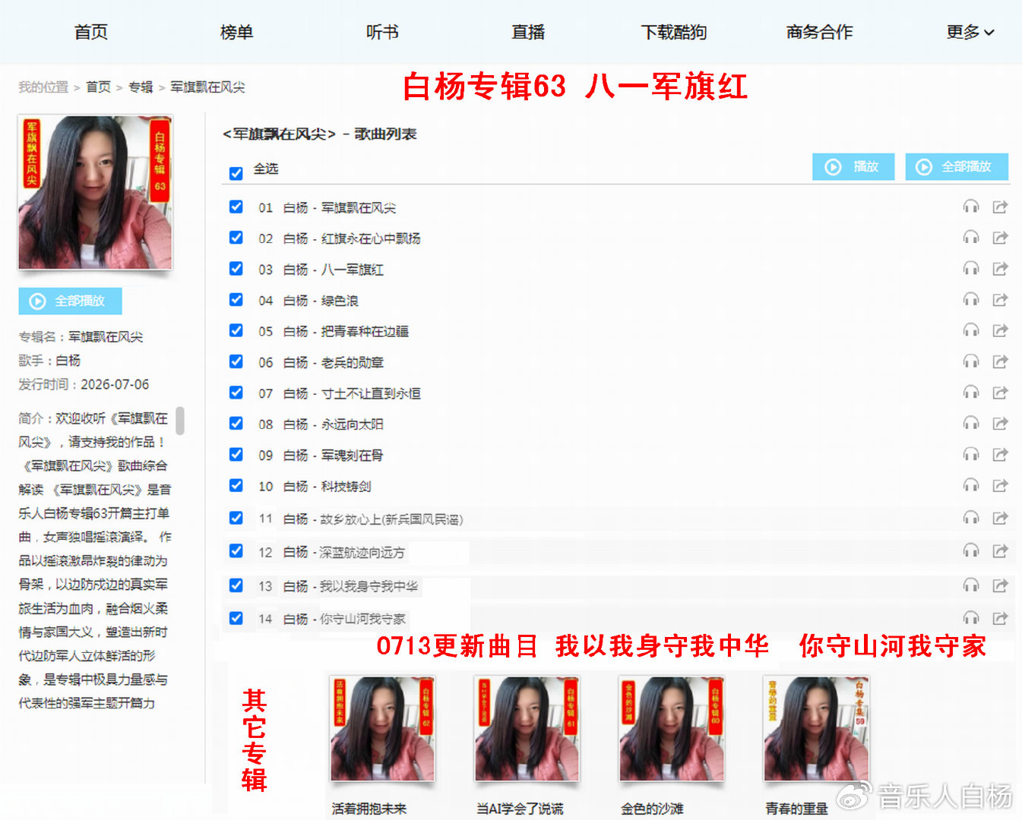Click the 播放 button above song list

click(x=853, y=166)
